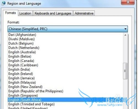Select English (Ireland) format
The image size is (138, 109).
point(65,74)
